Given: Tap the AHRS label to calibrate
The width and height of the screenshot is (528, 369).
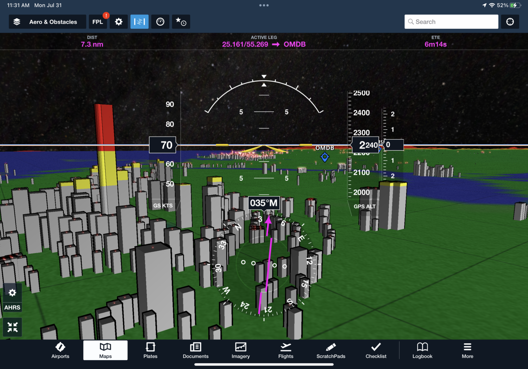Looking at the screenshot, I should [12, 307].
